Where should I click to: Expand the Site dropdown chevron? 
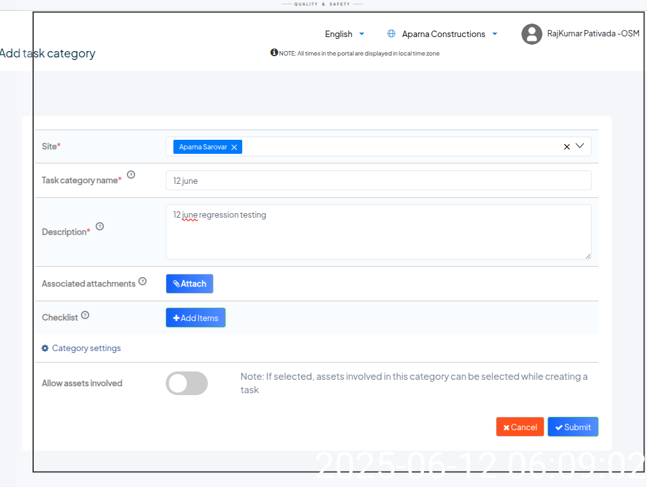[580, 146]
